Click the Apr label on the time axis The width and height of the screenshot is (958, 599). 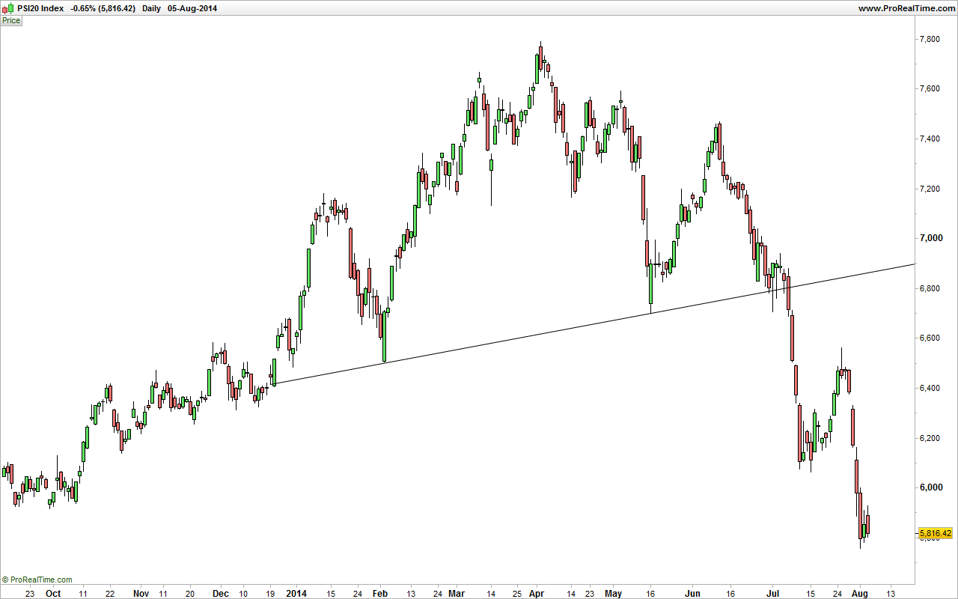[537, 593]
